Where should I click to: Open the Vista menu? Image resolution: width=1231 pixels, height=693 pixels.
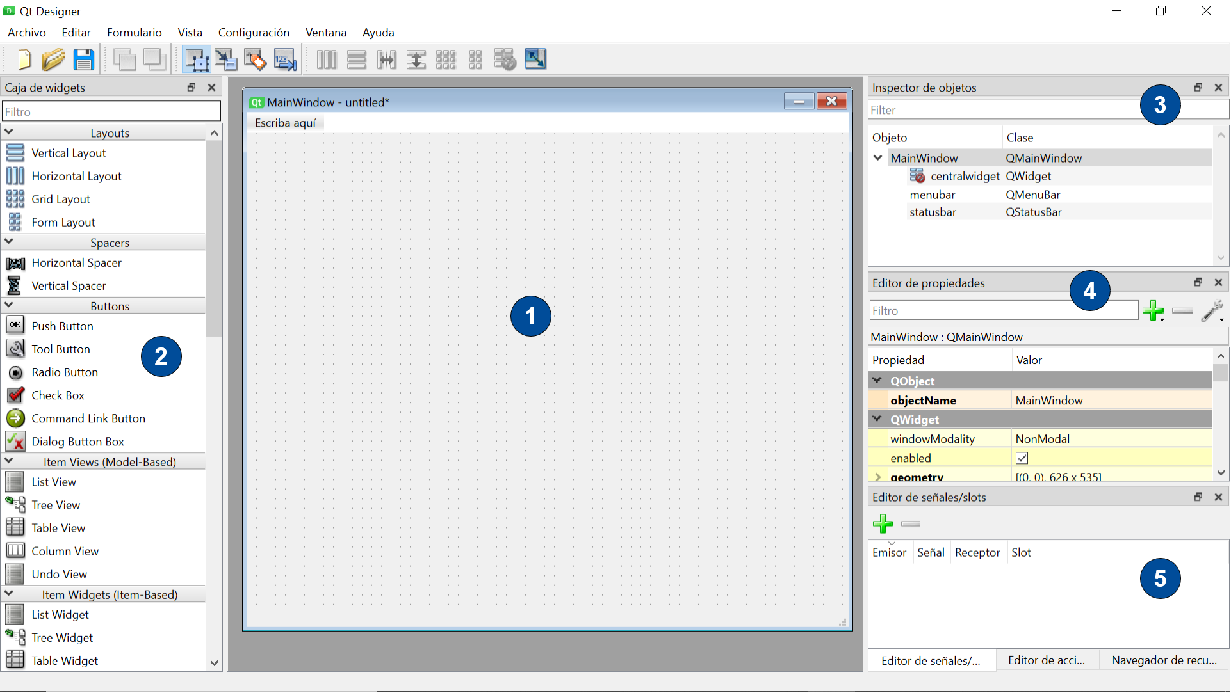(x=190, y=33)
